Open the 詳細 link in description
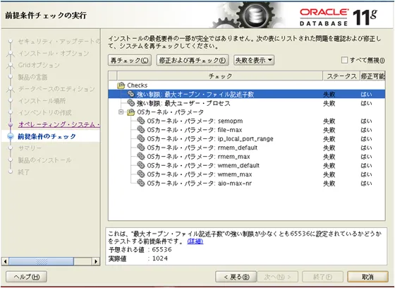The width and height of the screenshot is (395, 288). pyautogui.click(x=195, y=241)
